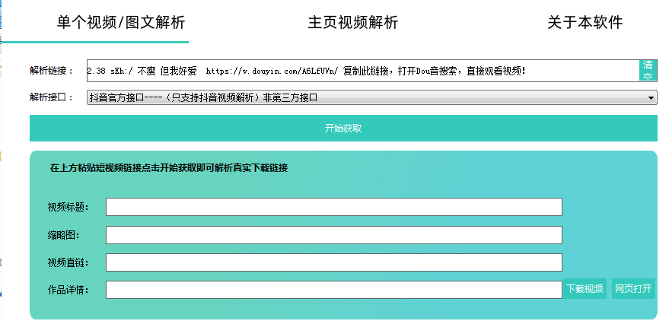Click the 网页打开 button

(x=633, y=289)
